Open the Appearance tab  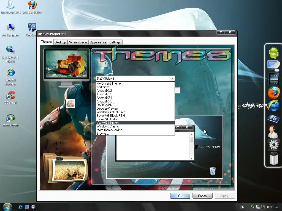(x=98, y=42)
